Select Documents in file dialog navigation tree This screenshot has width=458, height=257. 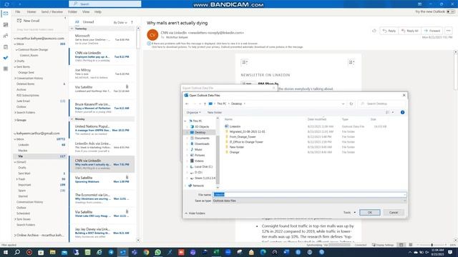coord(202,138)
